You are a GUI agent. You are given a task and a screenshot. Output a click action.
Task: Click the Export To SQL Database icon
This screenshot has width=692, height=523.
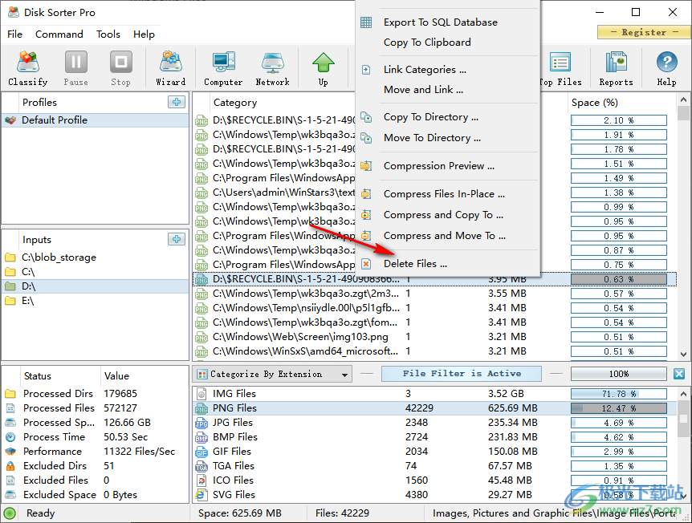(366, 22)
